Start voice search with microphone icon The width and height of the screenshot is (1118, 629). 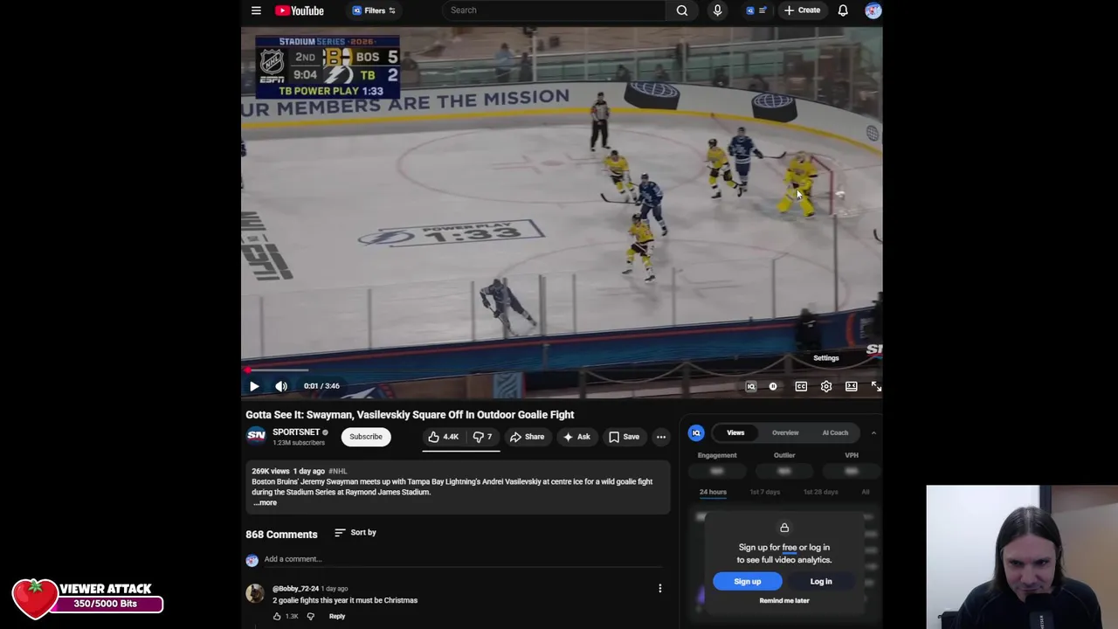coord(717,10)
